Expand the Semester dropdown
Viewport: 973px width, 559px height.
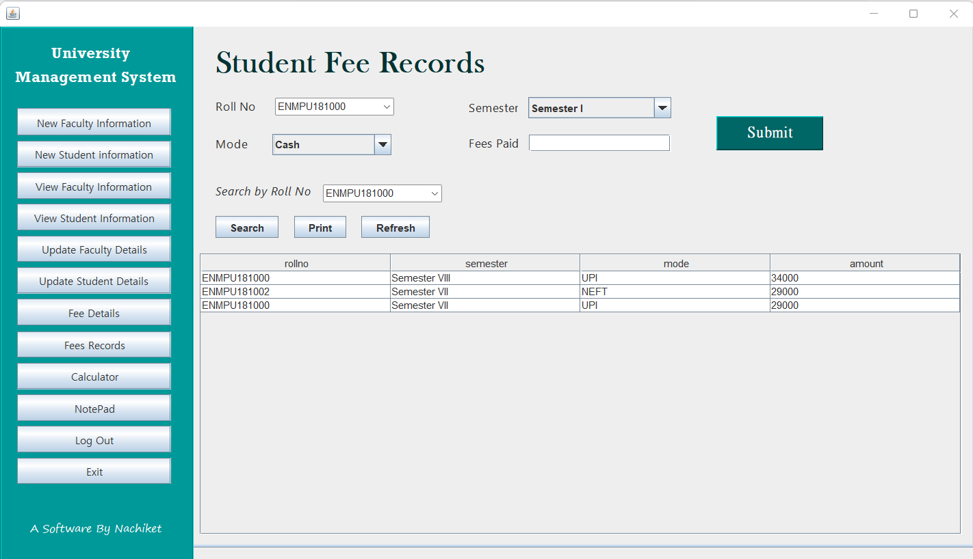point(662,107)
